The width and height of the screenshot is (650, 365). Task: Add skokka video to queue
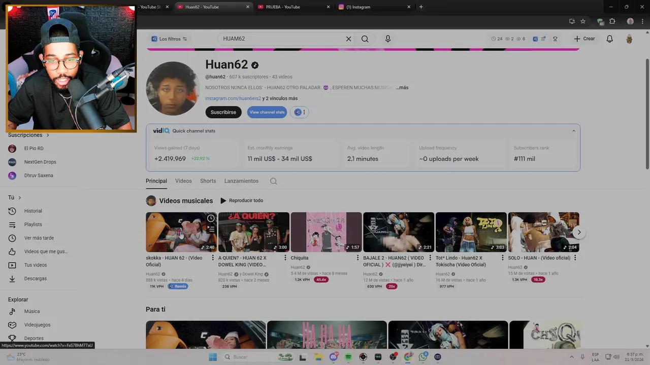click(211, 229)
